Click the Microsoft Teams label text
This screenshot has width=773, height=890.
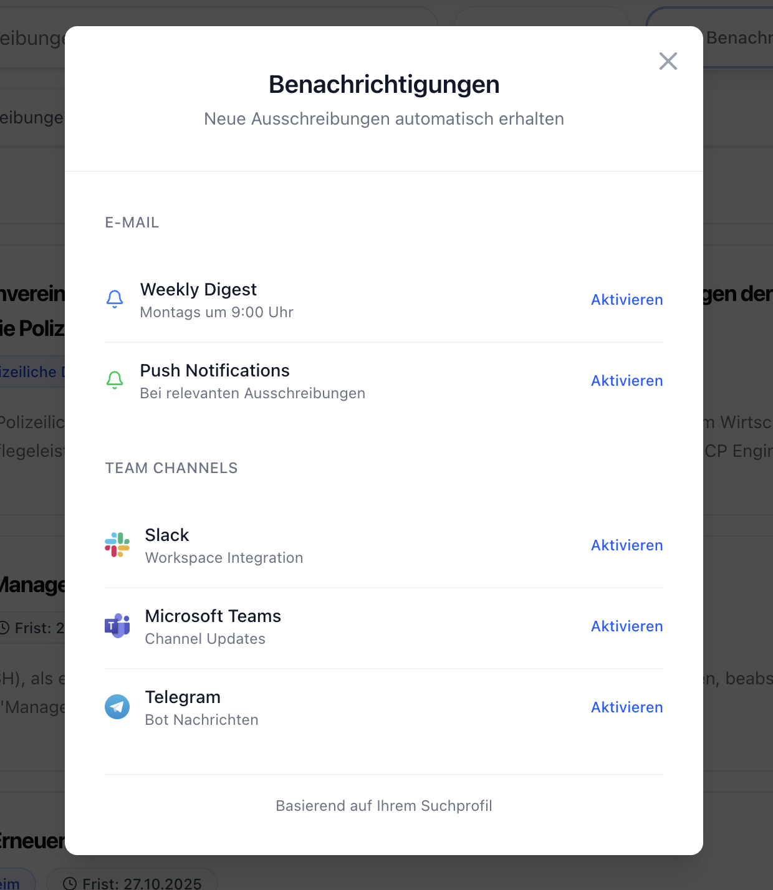click(213, 616)
